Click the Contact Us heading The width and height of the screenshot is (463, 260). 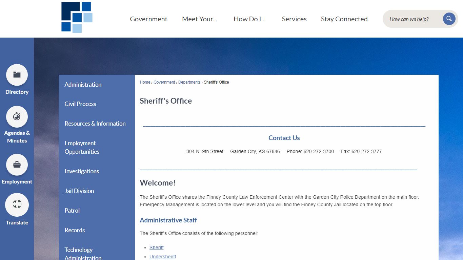point(284,138)
